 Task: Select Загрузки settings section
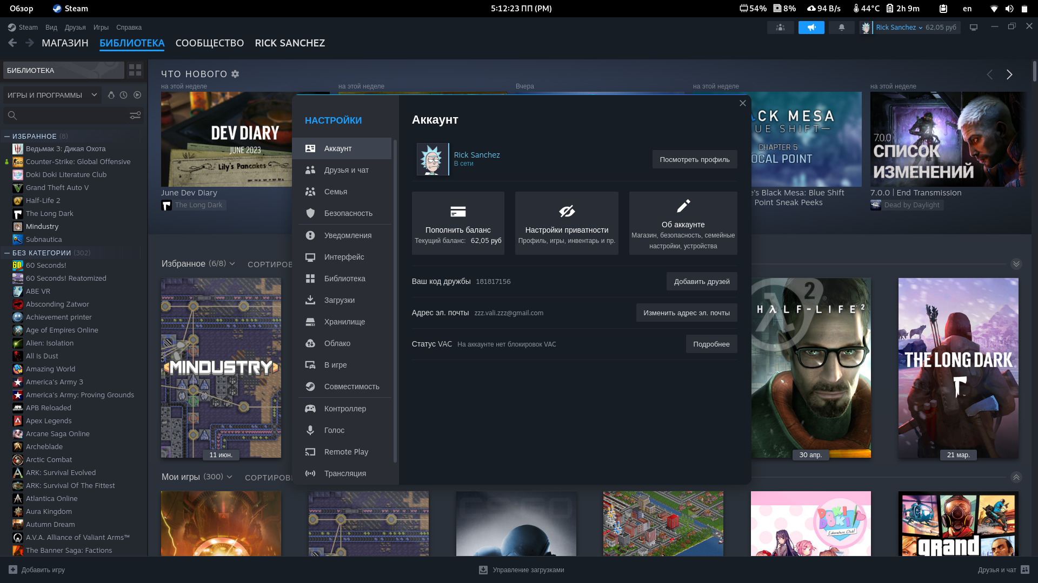tap(342, 300)
